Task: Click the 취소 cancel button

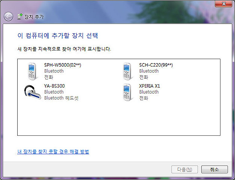Action: click(215, 169)
